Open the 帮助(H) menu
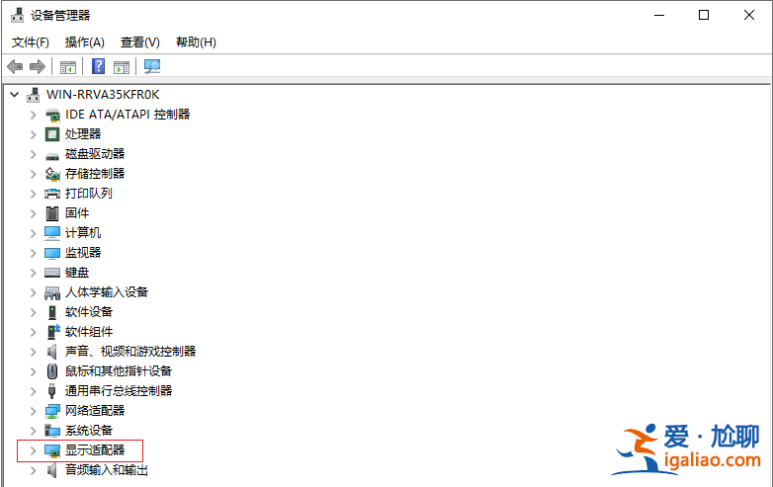Viewport: 773px width, 487px height. [x=196, y=42]
